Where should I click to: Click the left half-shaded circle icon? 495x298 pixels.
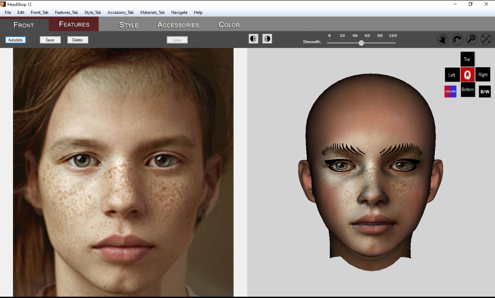coord(253,39)
